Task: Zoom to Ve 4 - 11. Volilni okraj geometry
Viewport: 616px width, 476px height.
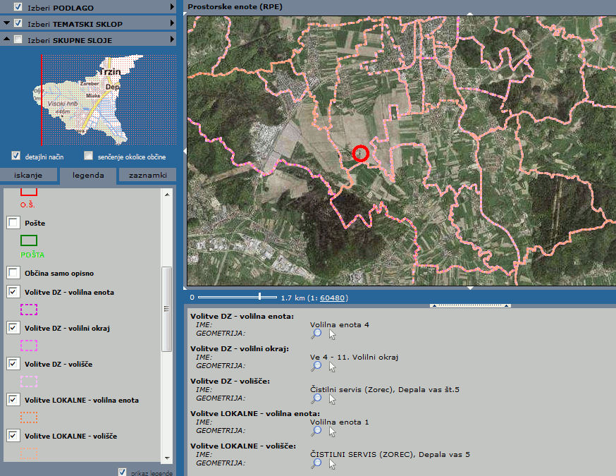Action: (x=316, y=367)
